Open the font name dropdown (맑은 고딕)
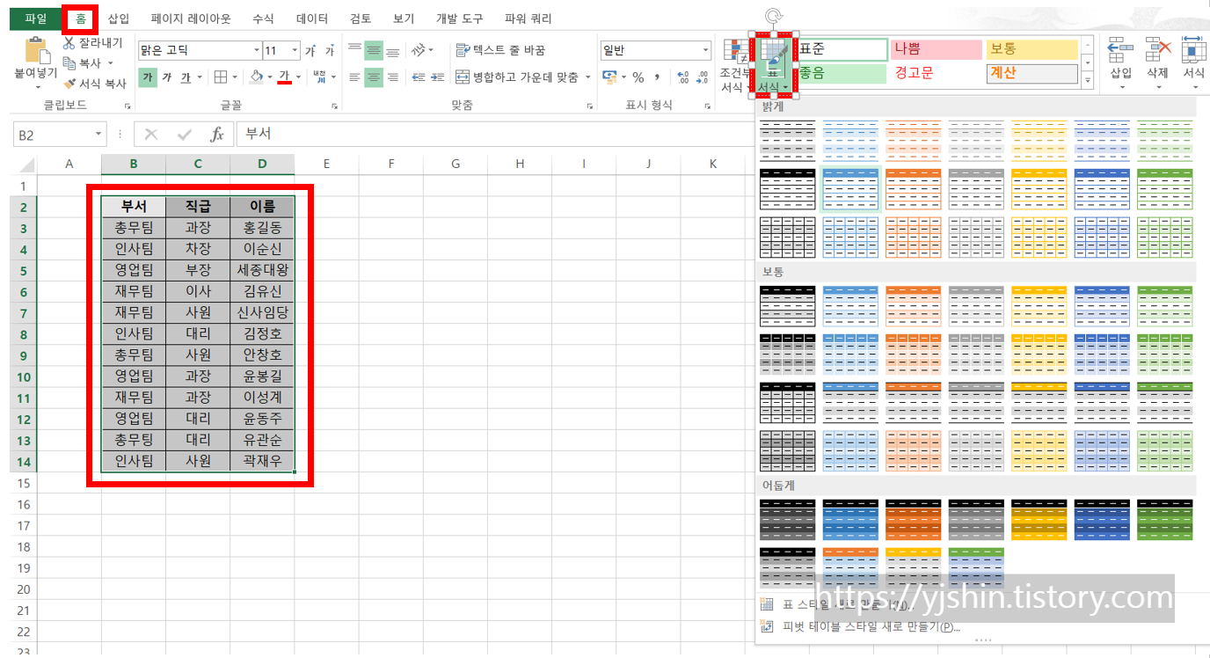1210x658 pixels. 257,51
